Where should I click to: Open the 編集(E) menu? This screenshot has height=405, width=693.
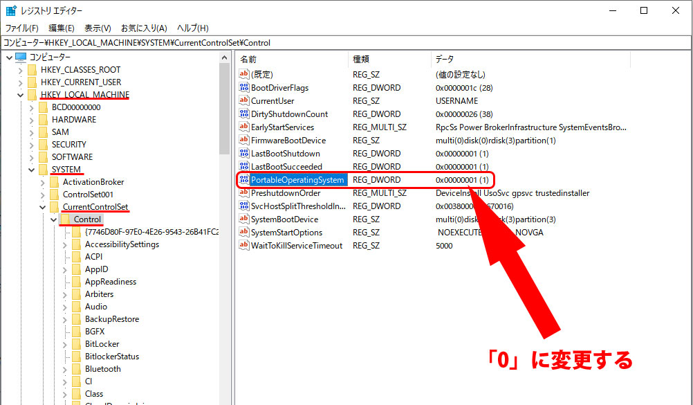(x=61, y=28)
